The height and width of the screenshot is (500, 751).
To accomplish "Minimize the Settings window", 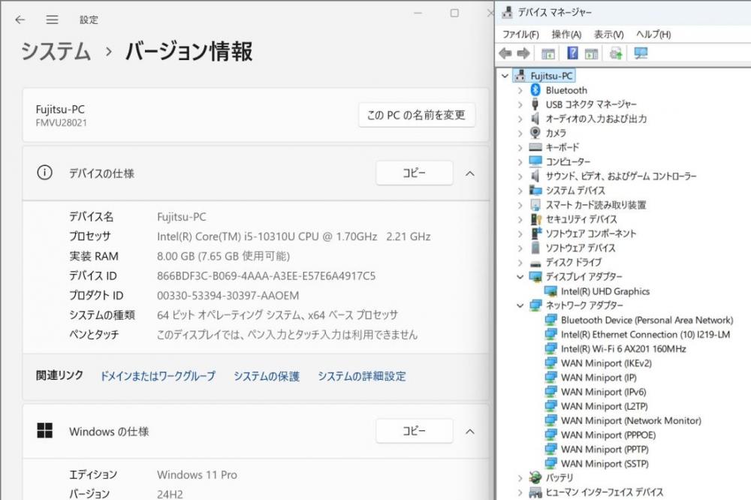I will (x=418, y=13).
